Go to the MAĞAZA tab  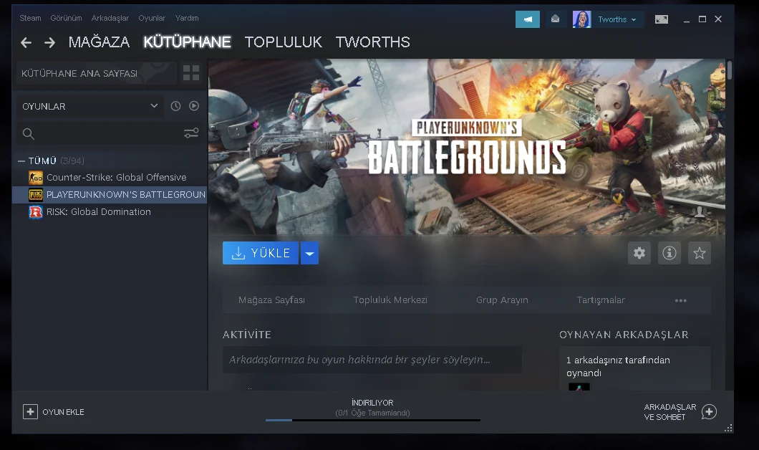pyautogui.click(x=99, y=42)
